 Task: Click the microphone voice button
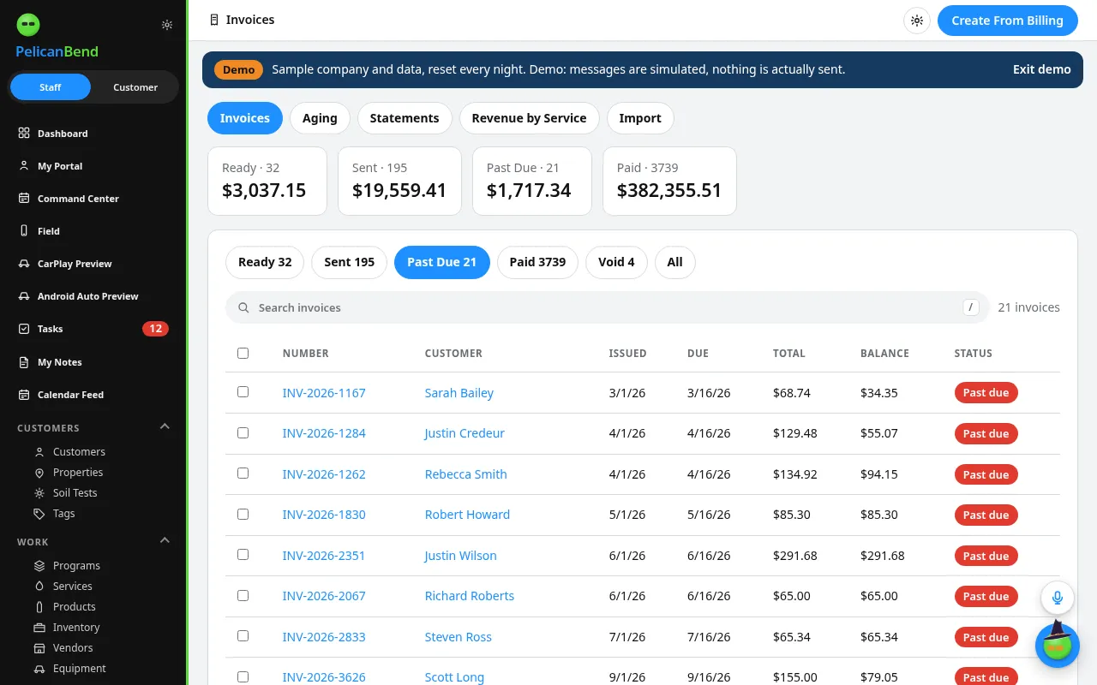(1058, 598)
